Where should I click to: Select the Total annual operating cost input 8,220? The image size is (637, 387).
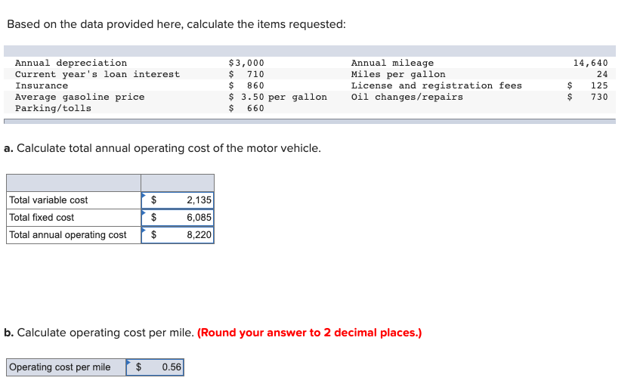click(178, 235)
